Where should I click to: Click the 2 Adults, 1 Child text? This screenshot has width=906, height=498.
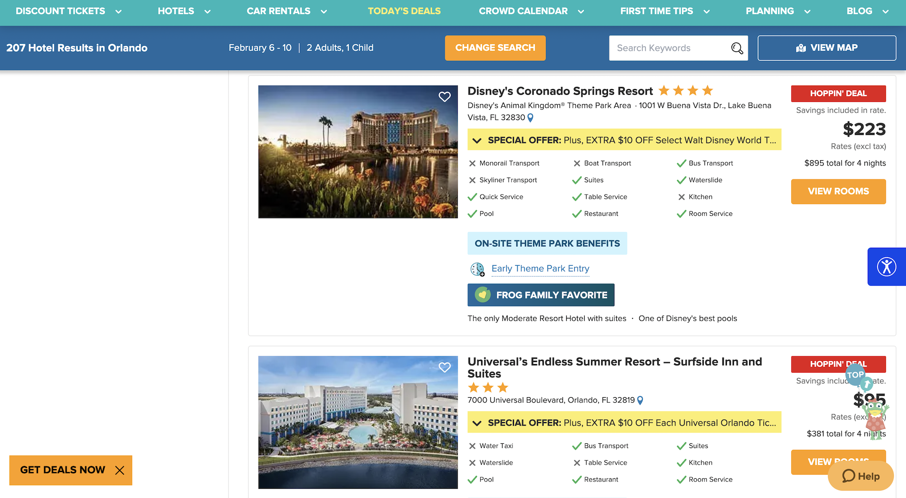pos(340,48)
